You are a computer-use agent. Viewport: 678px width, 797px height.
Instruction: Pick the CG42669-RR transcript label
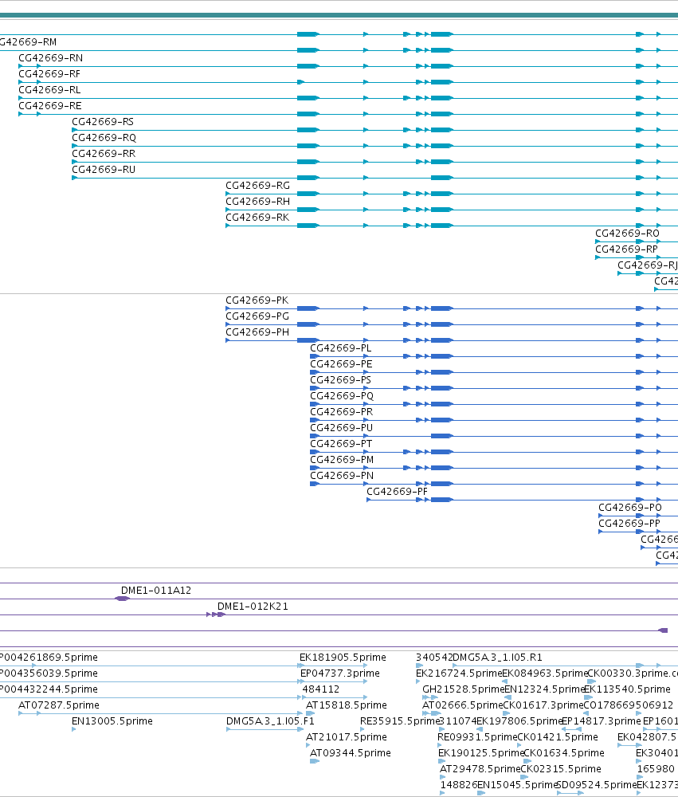pos(104,154)
